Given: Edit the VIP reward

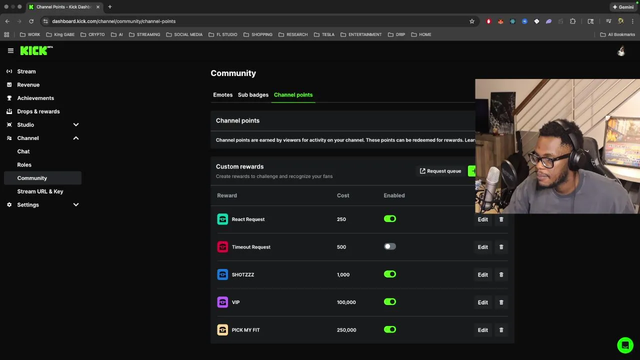Looking at the screenshot, I should [x=482, y=302].
